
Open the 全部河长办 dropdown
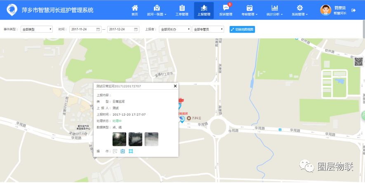(175, 29)
